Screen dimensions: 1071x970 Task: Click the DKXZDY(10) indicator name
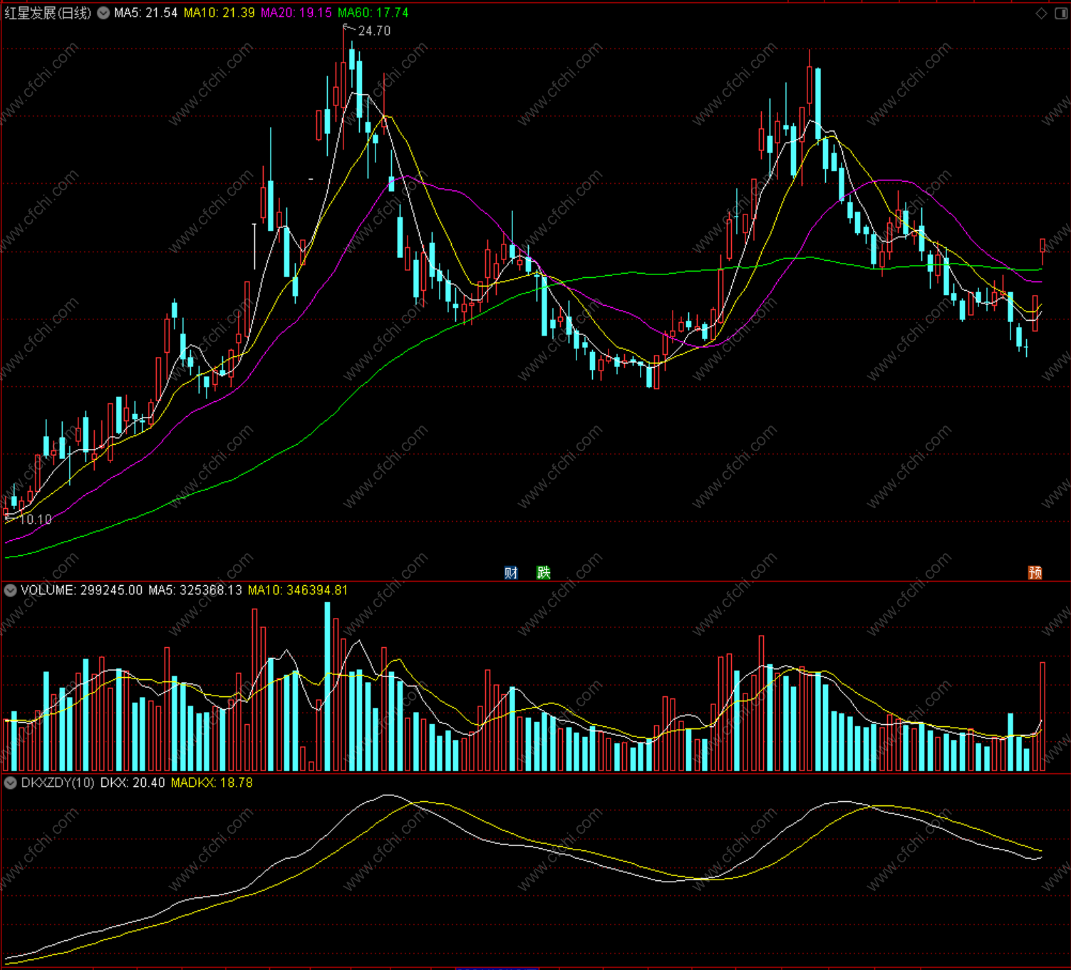[58, 783]
